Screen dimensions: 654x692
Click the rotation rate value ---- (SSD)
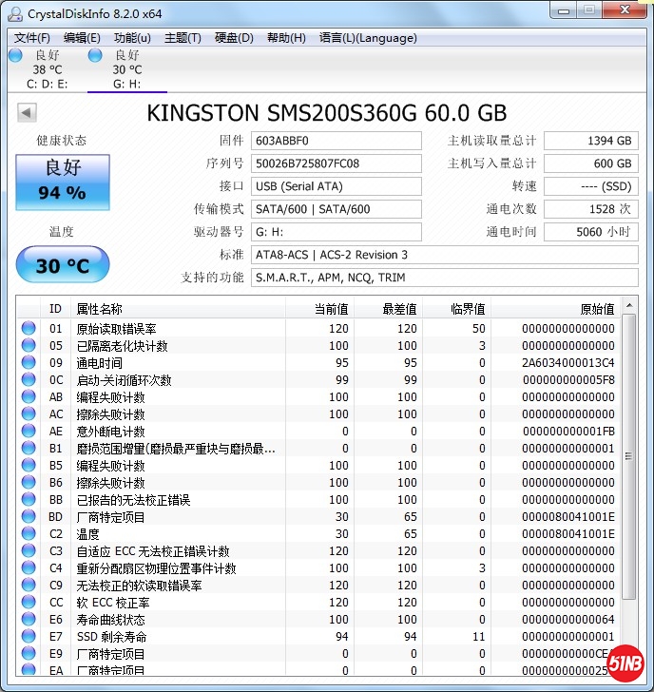click(591, 186)
